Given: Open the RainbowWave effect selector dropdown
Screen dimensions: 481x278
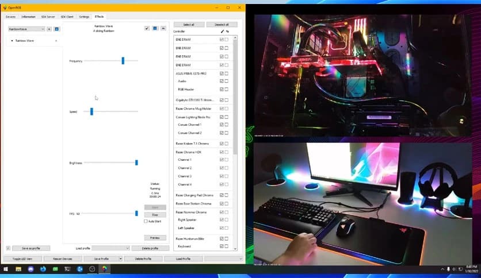Looking at the screenshot, I should pos(26,29).
